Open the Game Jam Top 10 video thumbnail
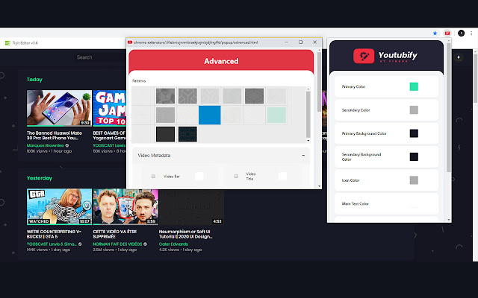This screenshot has height=298, width=478. coord(110,108)
